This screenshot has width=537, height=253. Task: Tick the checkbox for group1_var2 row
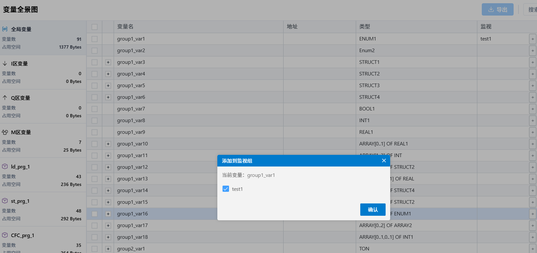(x=95, y=51)
